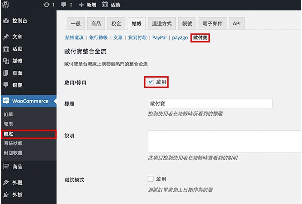Click the 控制台 dashboard gauge icon
The image size is (302, 204).
pos(6,21)
